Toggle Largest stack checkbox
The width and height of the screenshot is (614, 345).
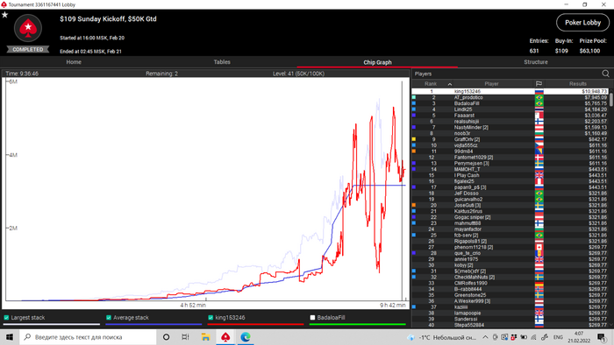coord(6,317)
